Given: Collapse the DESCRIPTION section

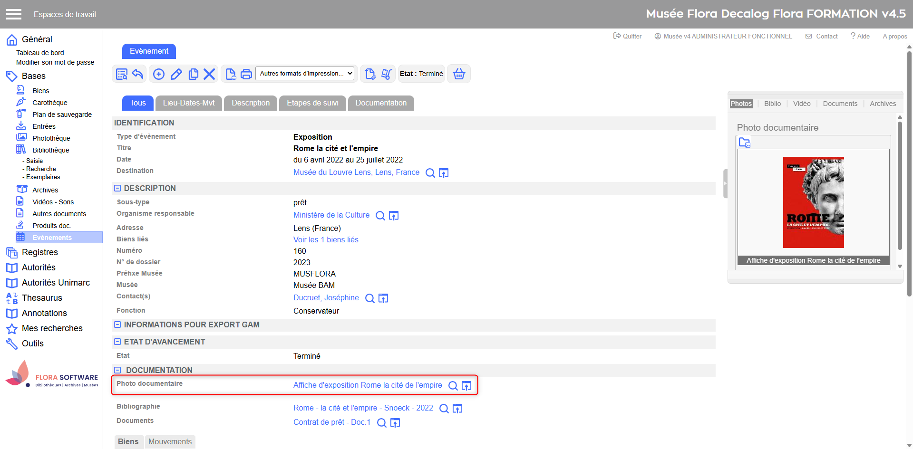Looking at the screenshot, I should coord(117,188).
